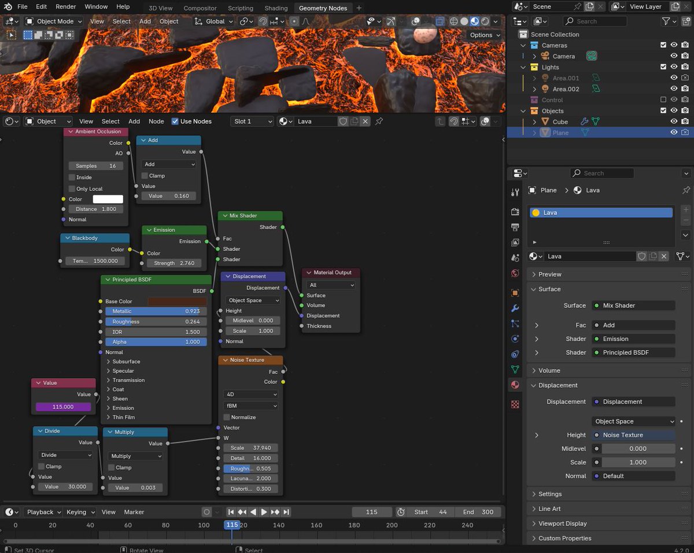Toggle Control collection exclude checkbox
The height and width of the screenshot is (553, 694).
coord(663,100)
